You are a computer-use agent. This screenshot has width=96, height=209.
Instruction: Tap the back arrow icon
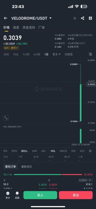(5, 18)
